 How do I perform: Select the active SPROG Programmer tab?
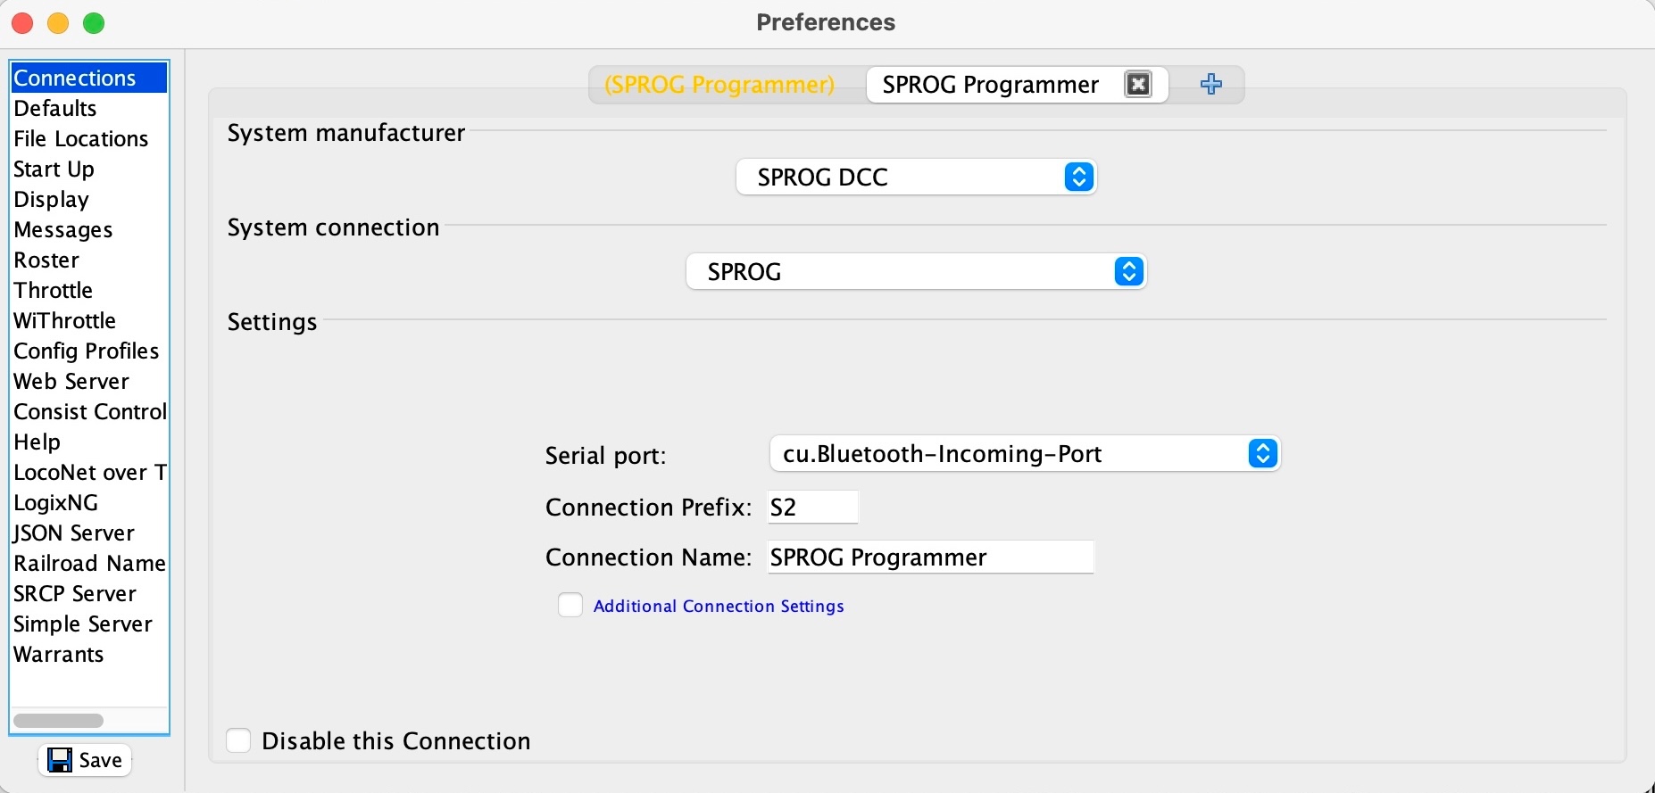coord(990,85)
